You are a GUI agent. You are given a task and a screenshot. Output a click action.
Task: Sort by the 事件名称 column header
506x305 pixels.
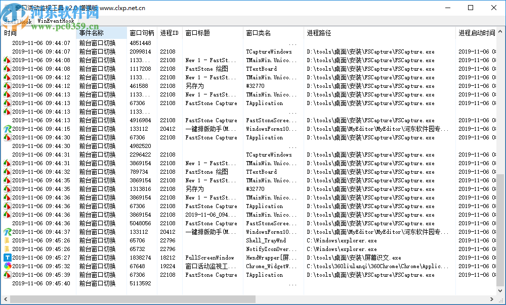102,33
